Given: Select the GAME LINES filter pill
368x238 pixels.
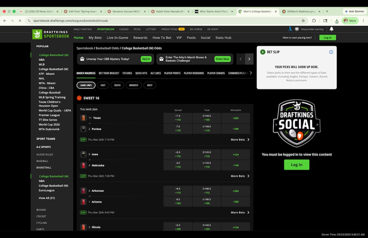Looking at the screenshot, I should (86, 85).
